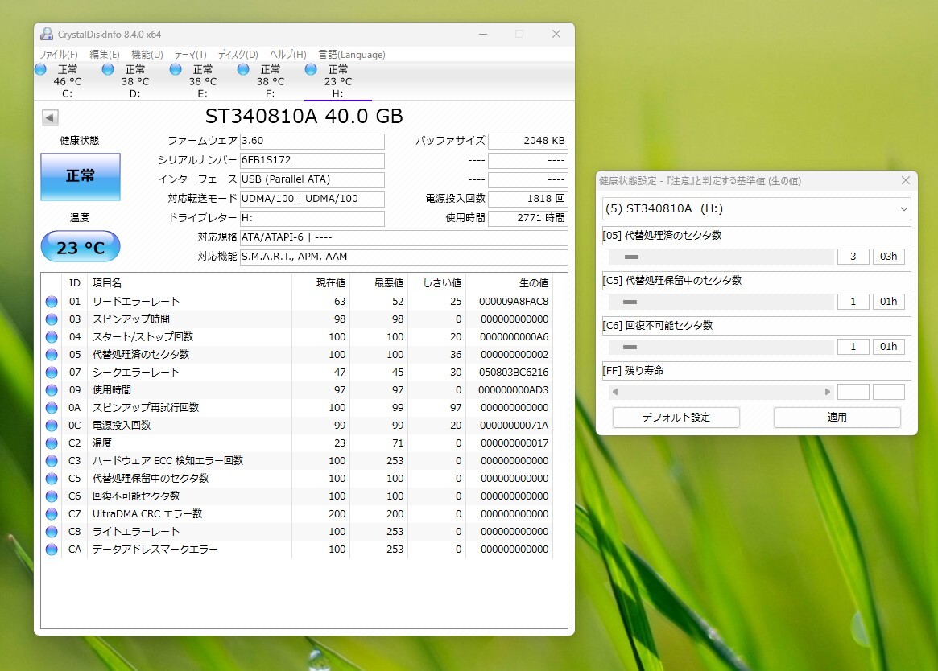The width and height of the screenshot is (938, 671).
Task: Click 23 °C temperature button
Action: tap(81, 246)
